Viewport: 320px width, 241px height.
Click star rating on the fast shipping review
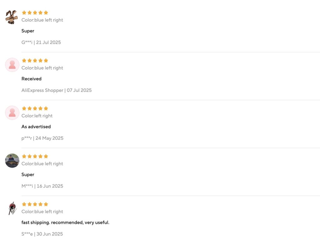pos(35,204)
